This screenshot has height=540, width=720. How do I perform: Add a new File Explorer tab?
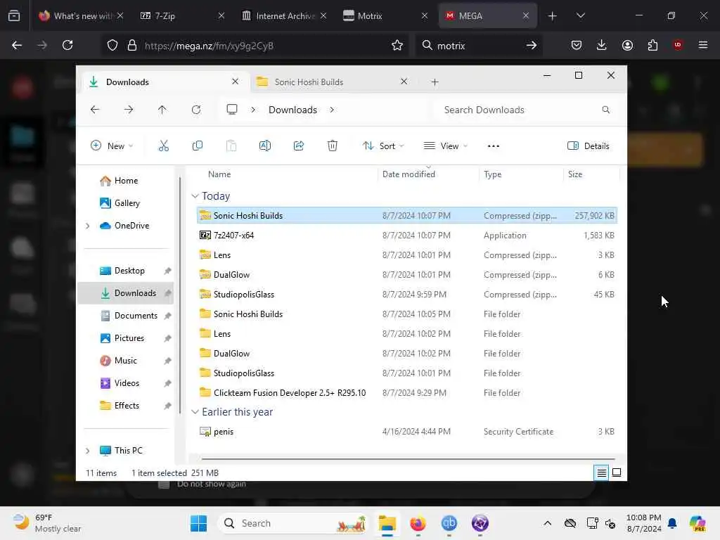point(435,82)
